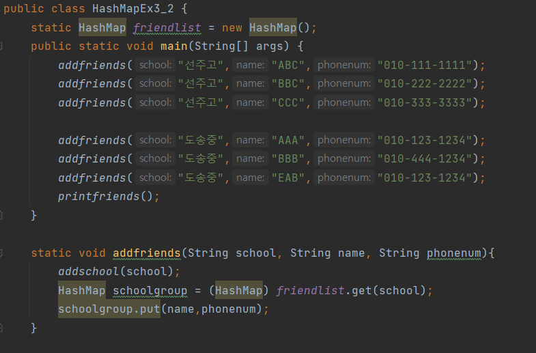Click the underlined phonenum parameter in the addfriends signature
536x353 pixels.
(x=453, y=253)
